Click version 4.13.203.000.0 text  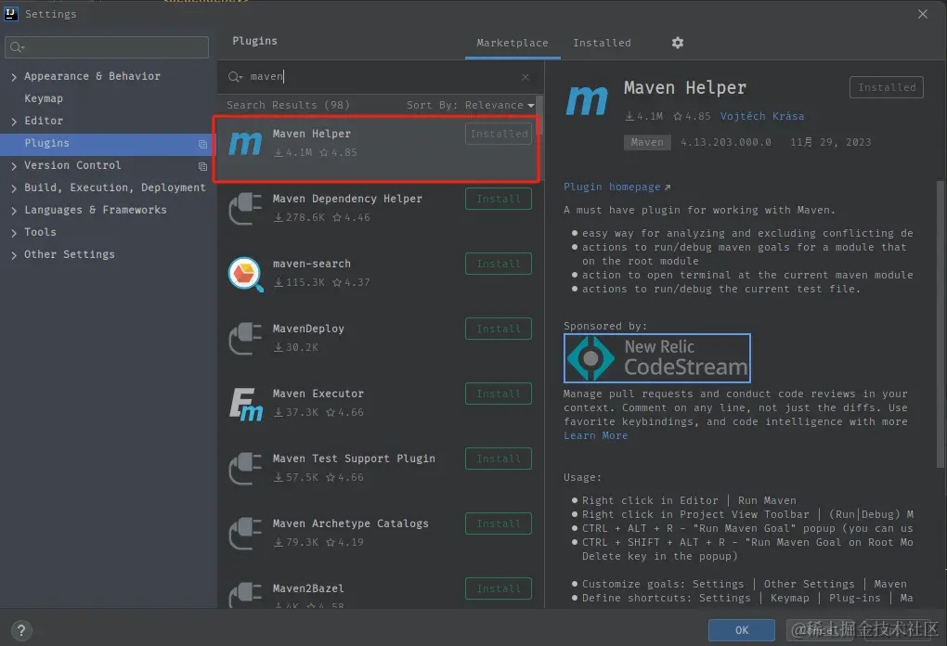coord(726,143)
